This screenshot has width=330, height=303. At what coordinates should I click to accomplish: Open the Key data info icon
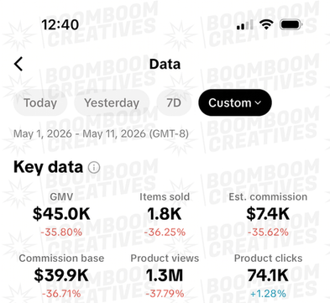[94, 167]
